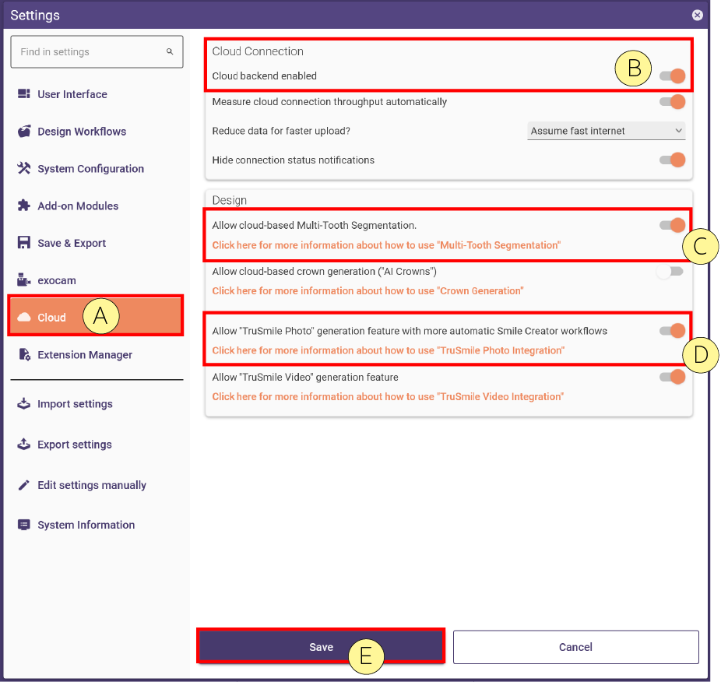Enable cloud-based AI Crowns generation
The image size is (721, 682).
[x=670, y=272]
